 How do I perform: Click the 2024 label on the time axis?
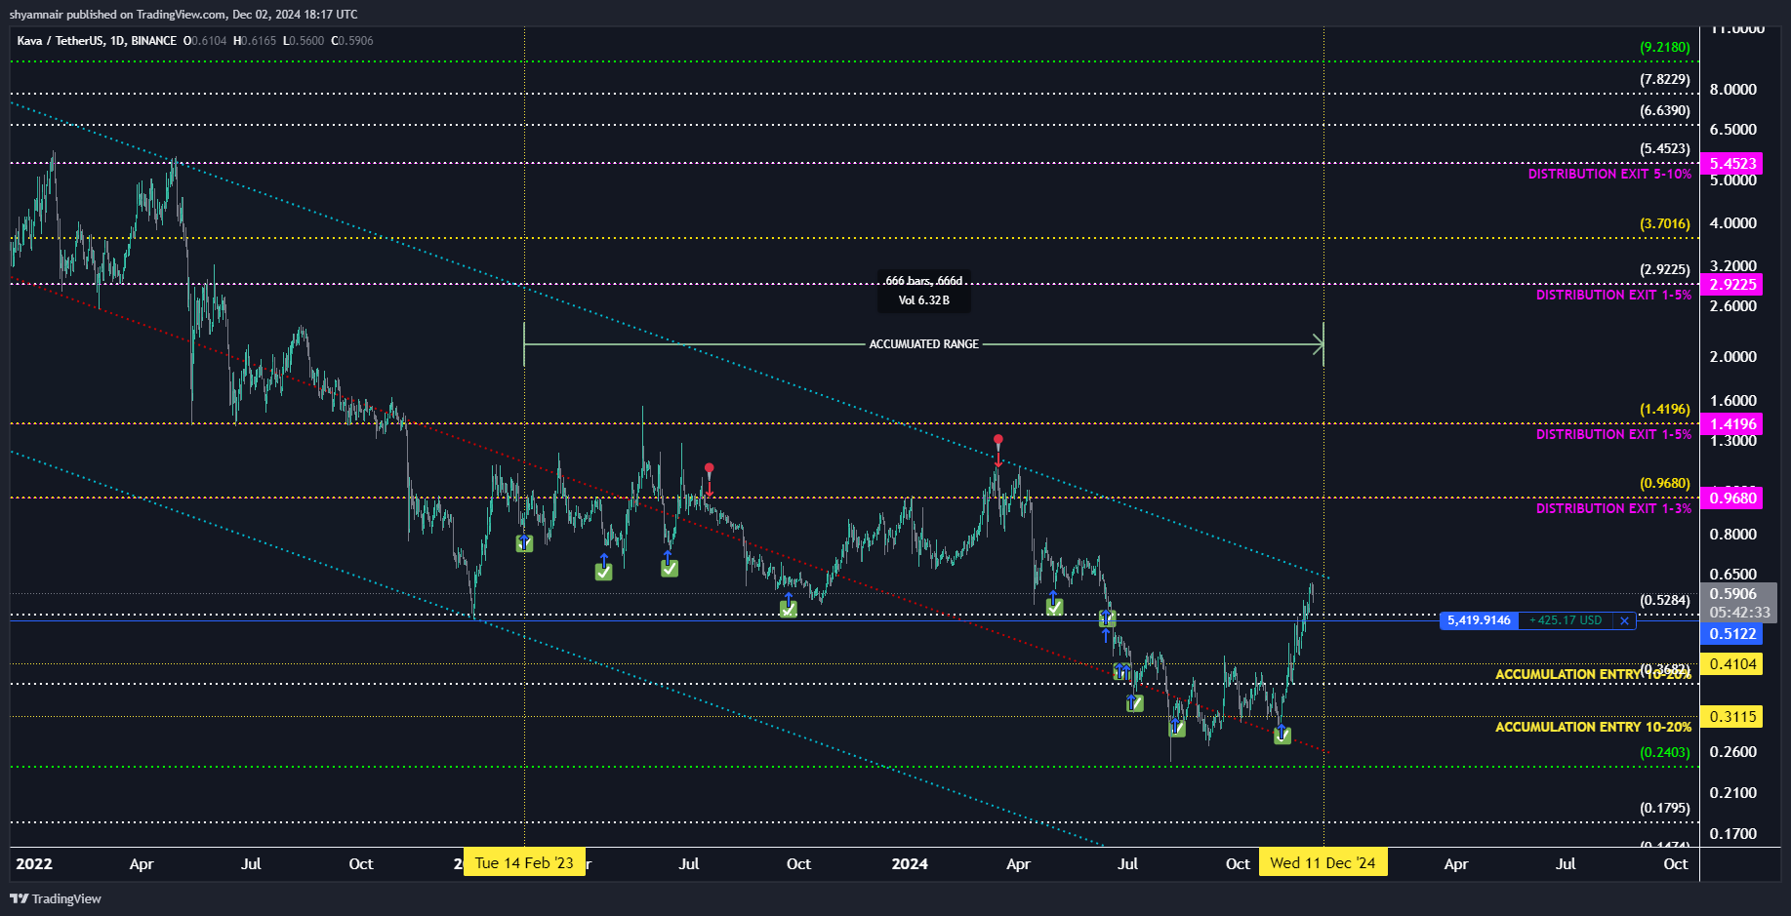(910, 863)
